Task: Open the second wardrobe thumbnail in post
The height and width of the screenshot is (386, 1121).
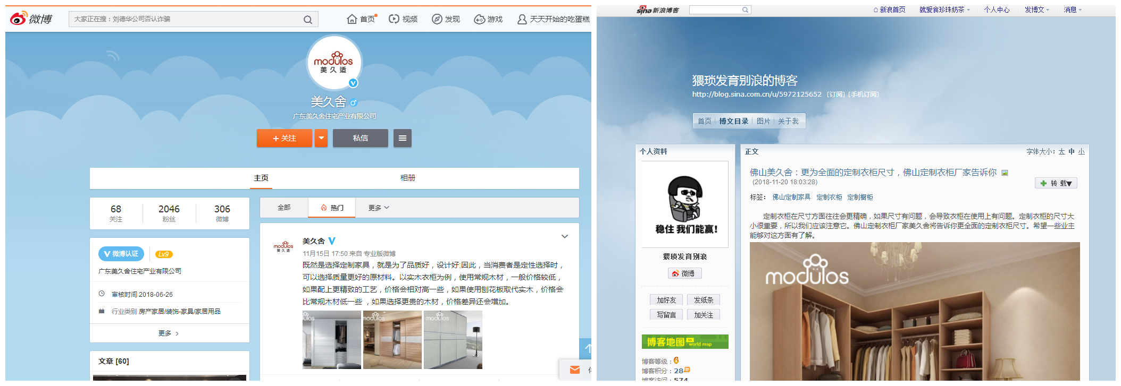Action: point(392,340)
